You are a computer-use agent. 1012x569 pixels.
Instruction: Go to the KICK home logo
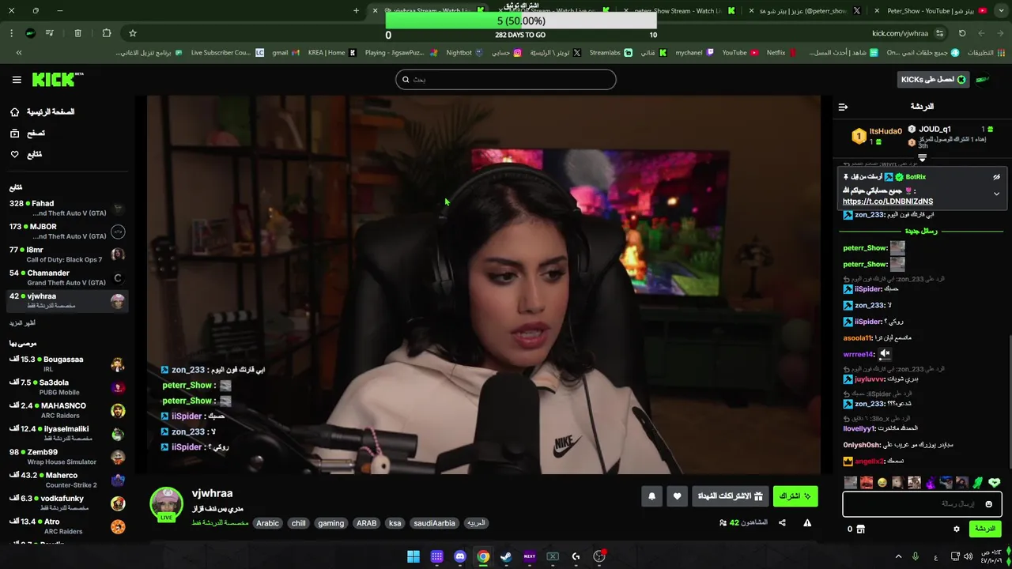pyautogui.click(x=57, y=79)
